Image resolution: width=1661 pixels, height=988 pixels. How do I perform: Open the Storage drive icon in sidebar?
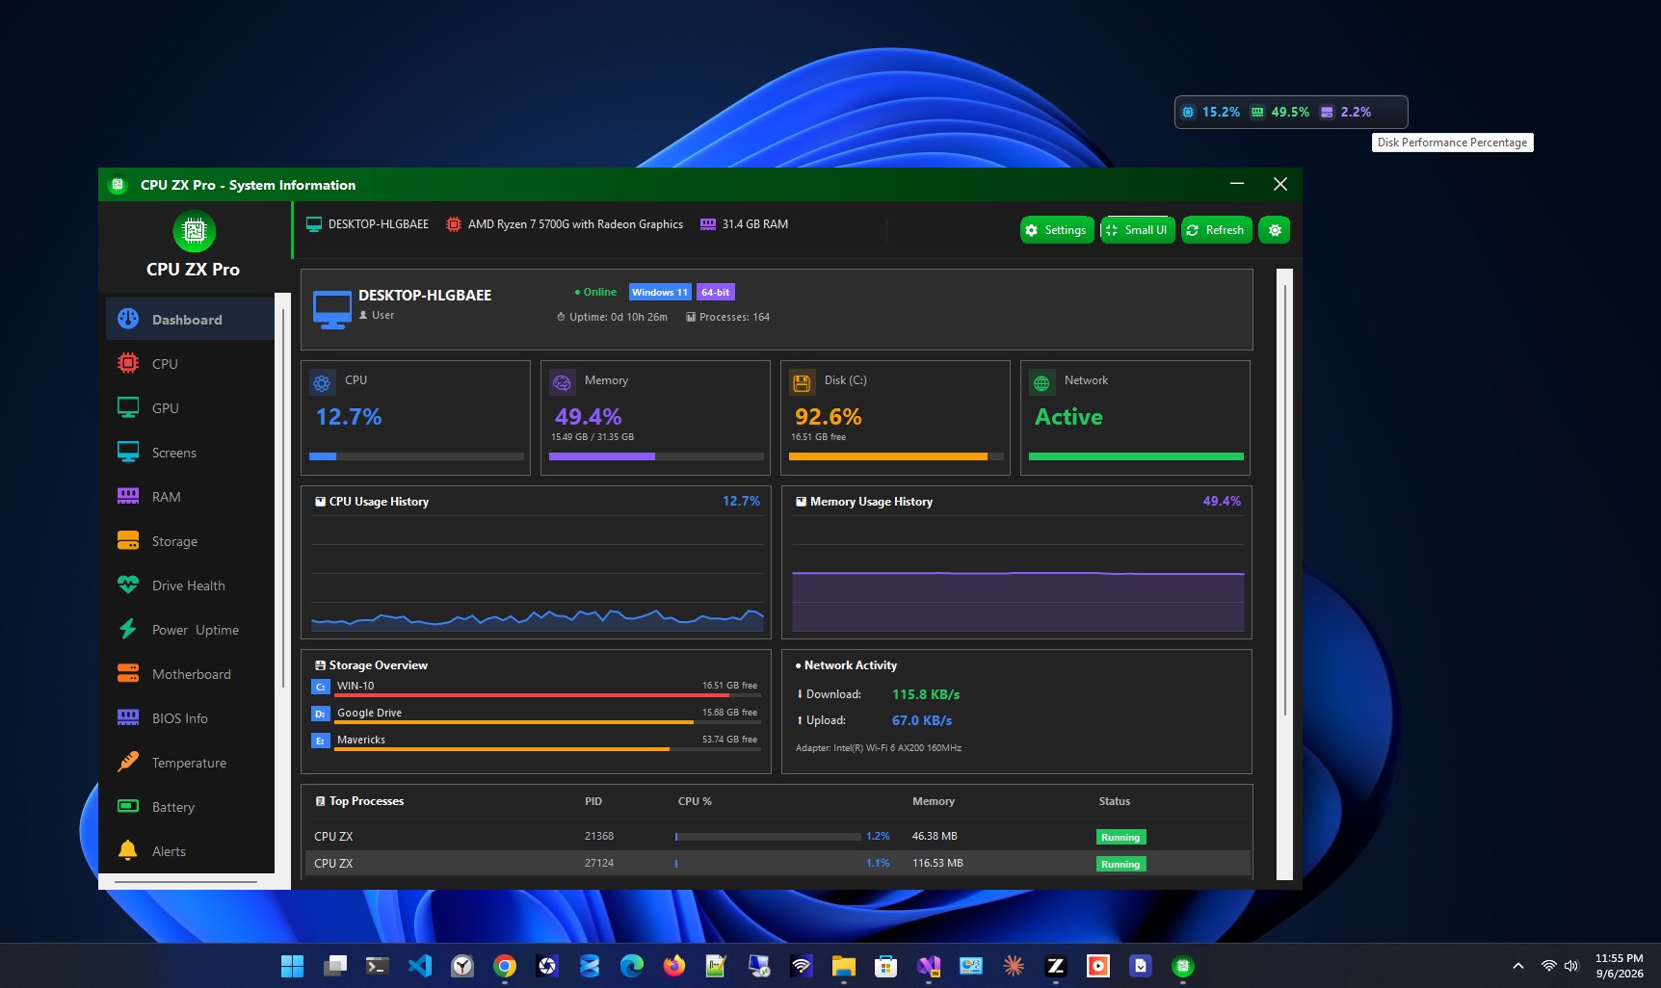click(x=128, y=540)
